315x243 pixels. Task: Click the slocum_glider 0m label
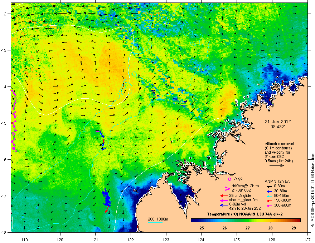pyautogui.click(x=243, y=200)
